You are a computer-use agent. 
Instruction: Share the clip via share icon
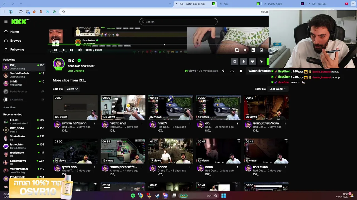click(x=223, y=71)
